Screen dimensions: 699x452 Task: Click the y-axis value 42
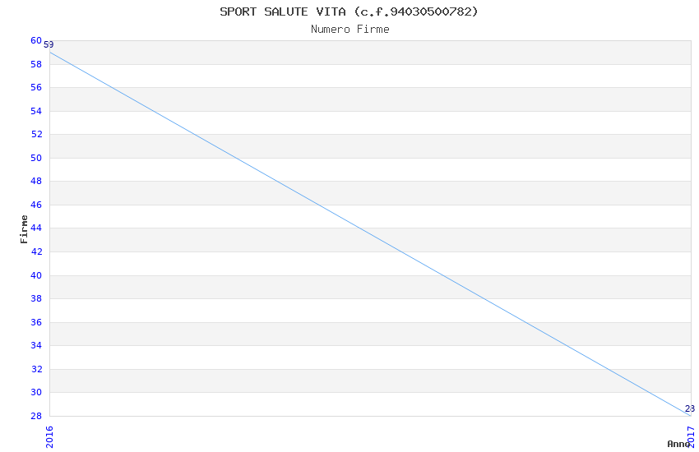[x=36, y=251]
